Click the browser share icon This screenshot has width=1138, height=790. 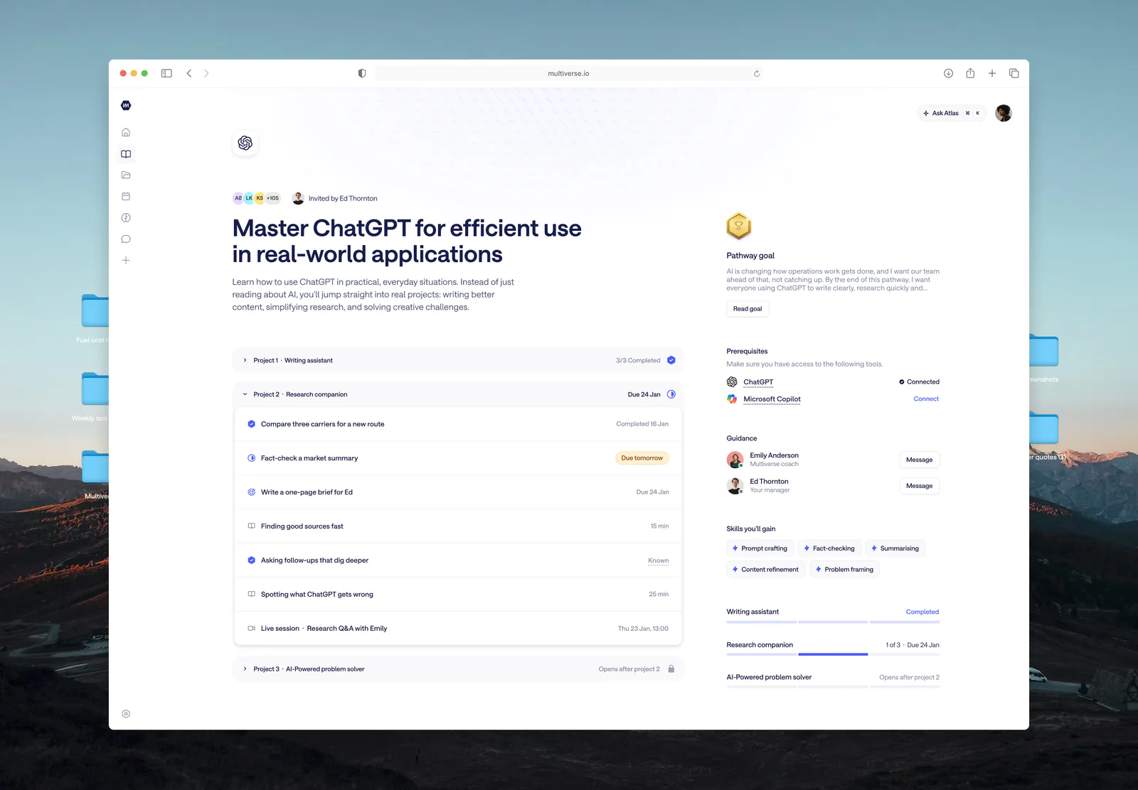click(x=970, y=73)
